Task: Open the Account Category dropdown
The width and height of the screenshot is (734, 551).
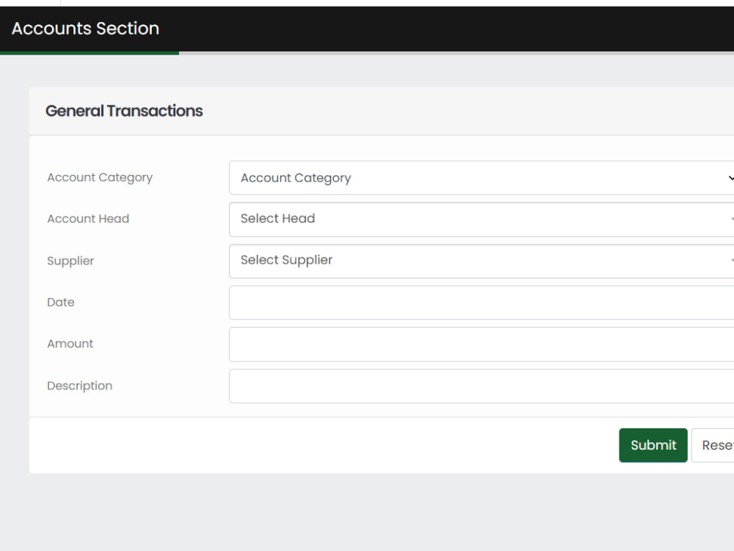Action: click(x=482, y=178)
